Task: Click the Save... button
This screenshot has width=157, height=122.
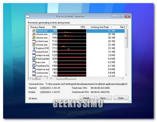Action: tap(104, 98)
